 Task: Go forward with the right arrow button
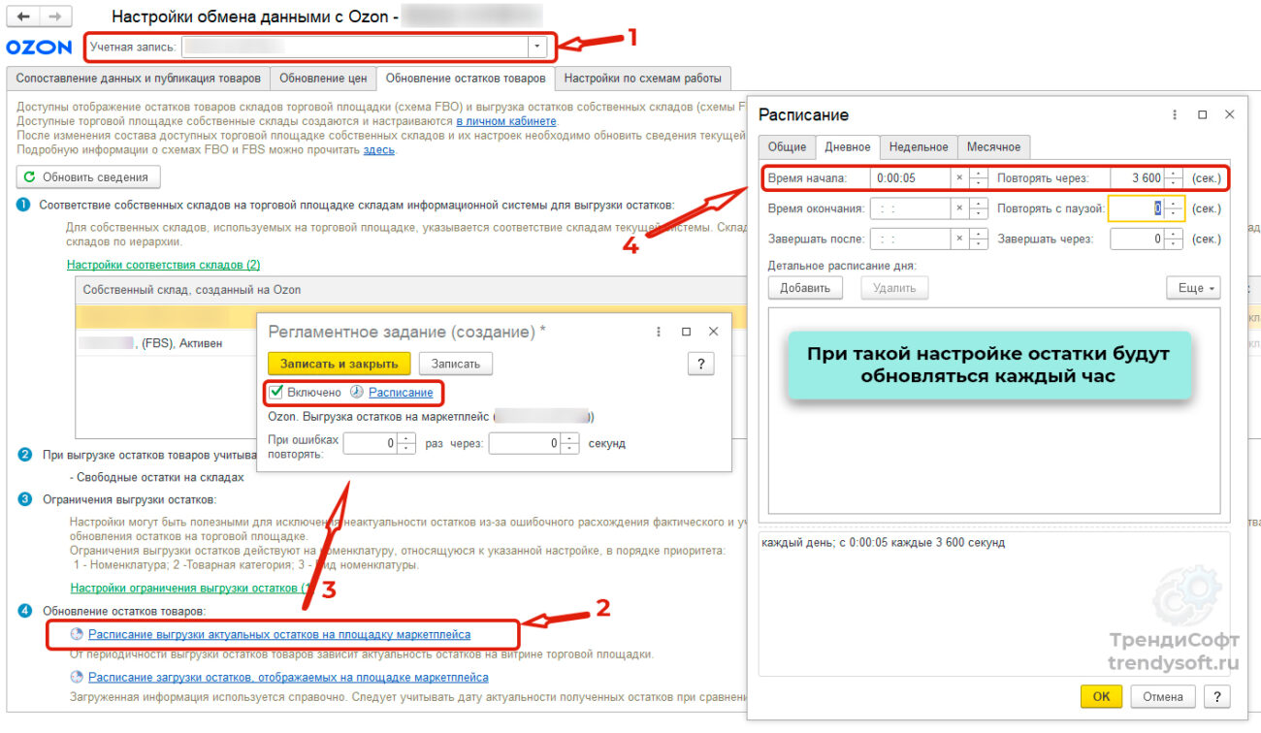pyautogui.click(x=54, y=17)
